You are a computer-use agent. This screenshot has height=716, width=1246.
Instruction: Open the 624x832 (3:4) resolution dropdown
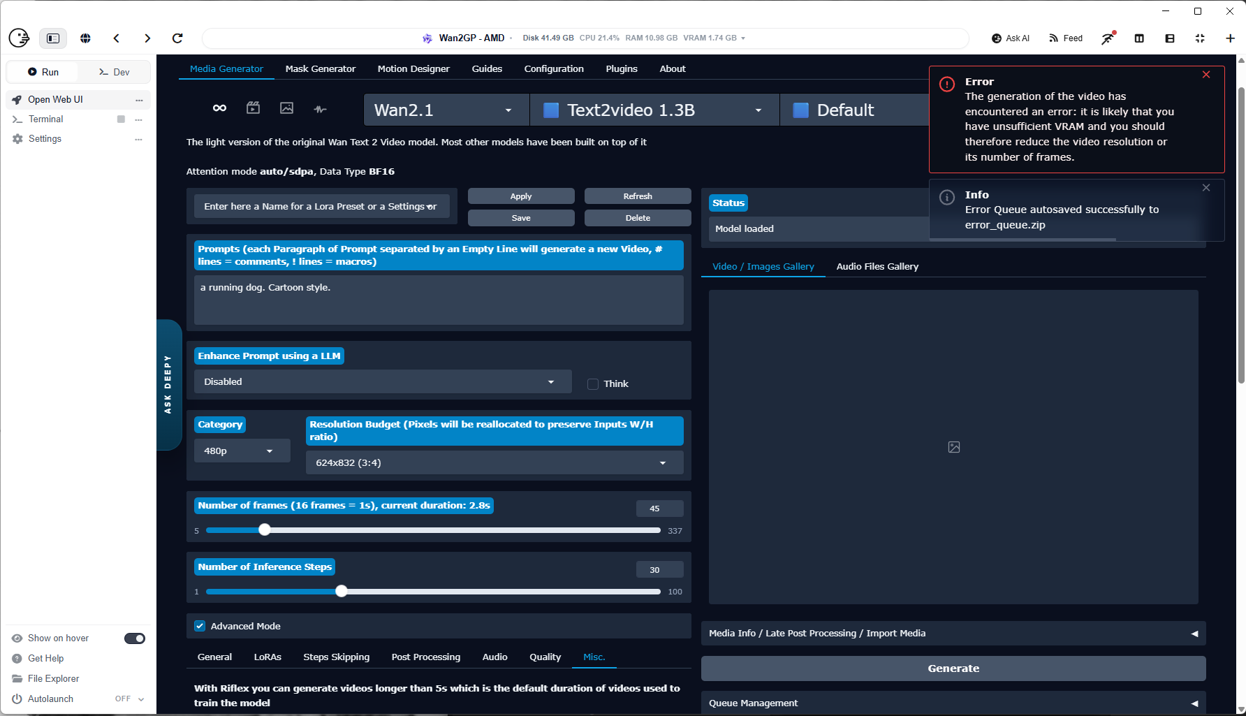pyautogui.click(x=494, y=462)
